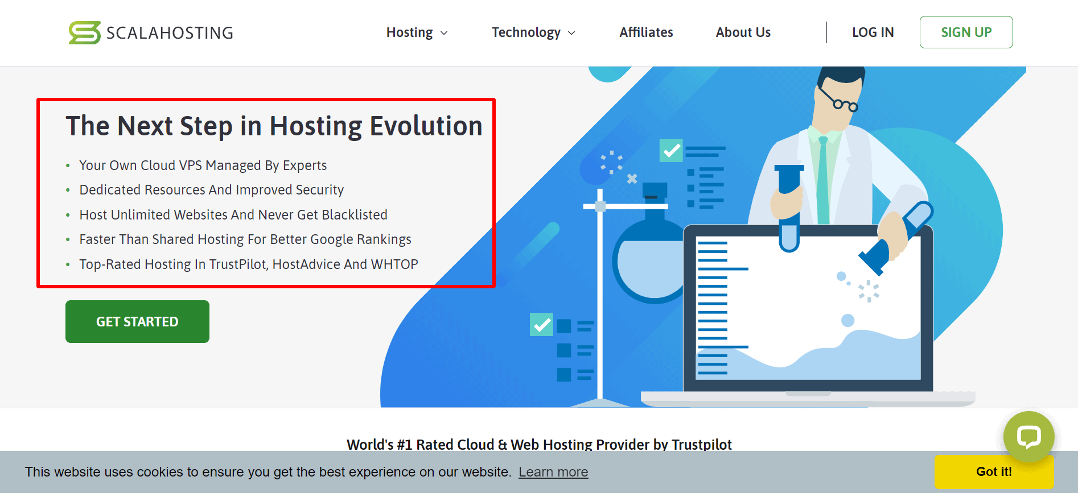Go to the Affiliates page

pyautogui.click(x=646, y=32)
